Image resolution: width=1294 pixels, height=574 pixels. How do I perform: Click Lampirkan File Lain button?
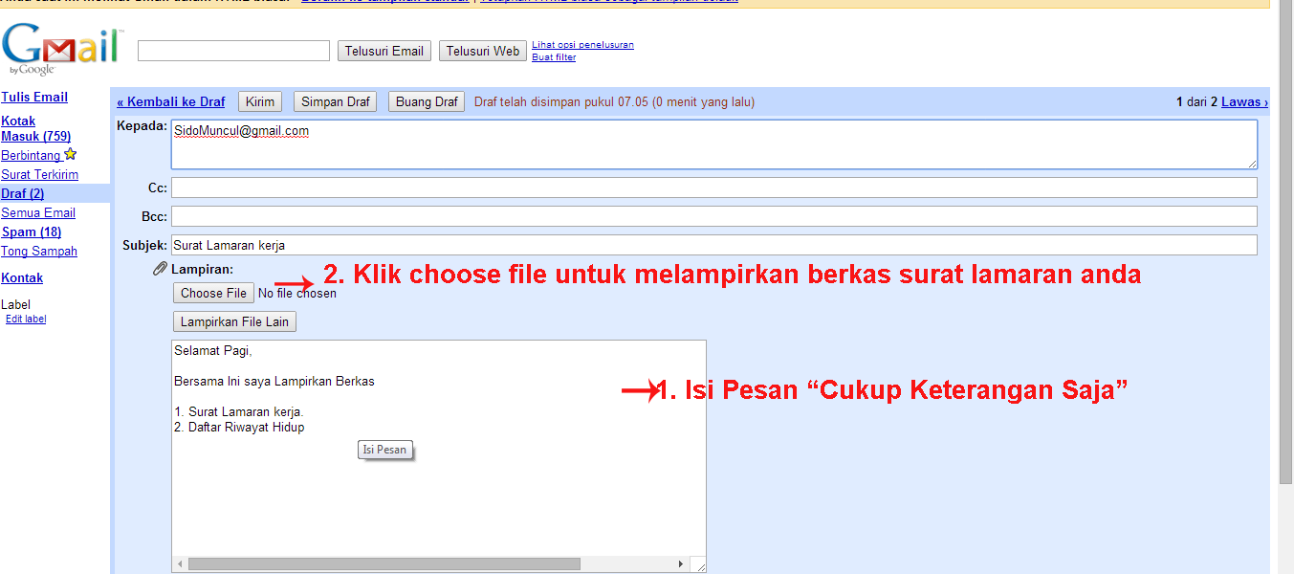(234, 321)
